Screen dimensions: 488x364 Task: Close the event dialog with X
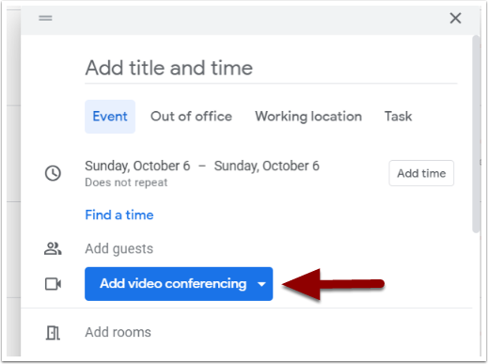(x=455, y=18)
